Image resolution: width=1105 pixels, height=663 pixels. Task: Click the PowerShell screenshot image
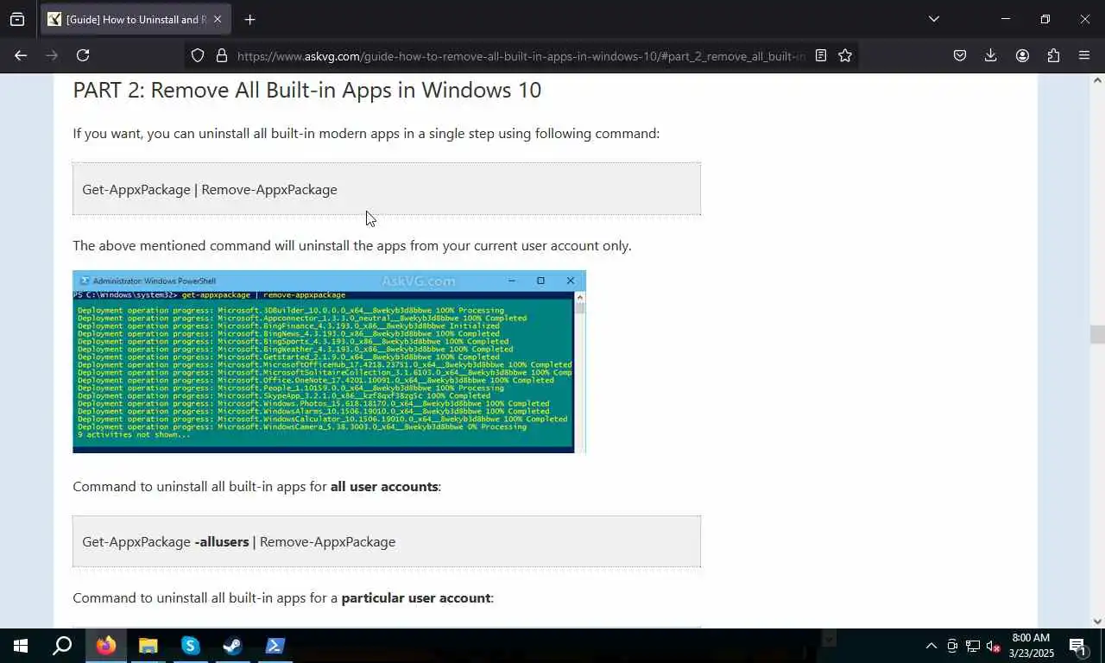pos(329,362)
